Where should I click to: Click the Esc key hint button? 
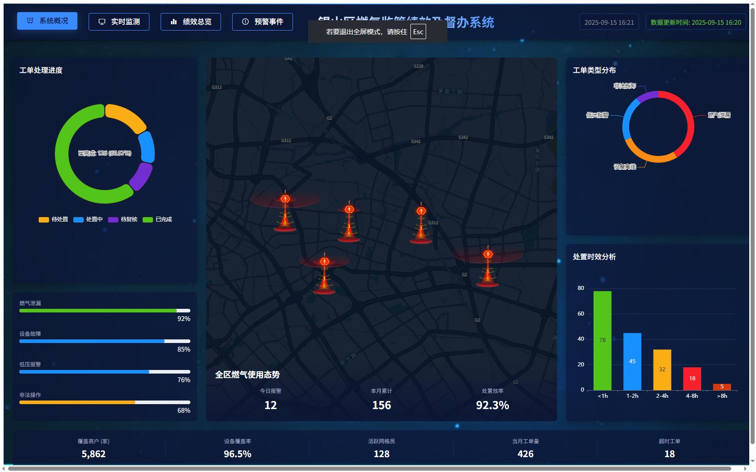(x=418, y=31)
